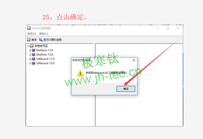Click the Ultiboard 11.0 package icon

(34, 59)
